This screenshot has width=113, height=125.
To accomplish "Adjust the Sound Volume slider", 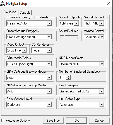I will [65, 36].
